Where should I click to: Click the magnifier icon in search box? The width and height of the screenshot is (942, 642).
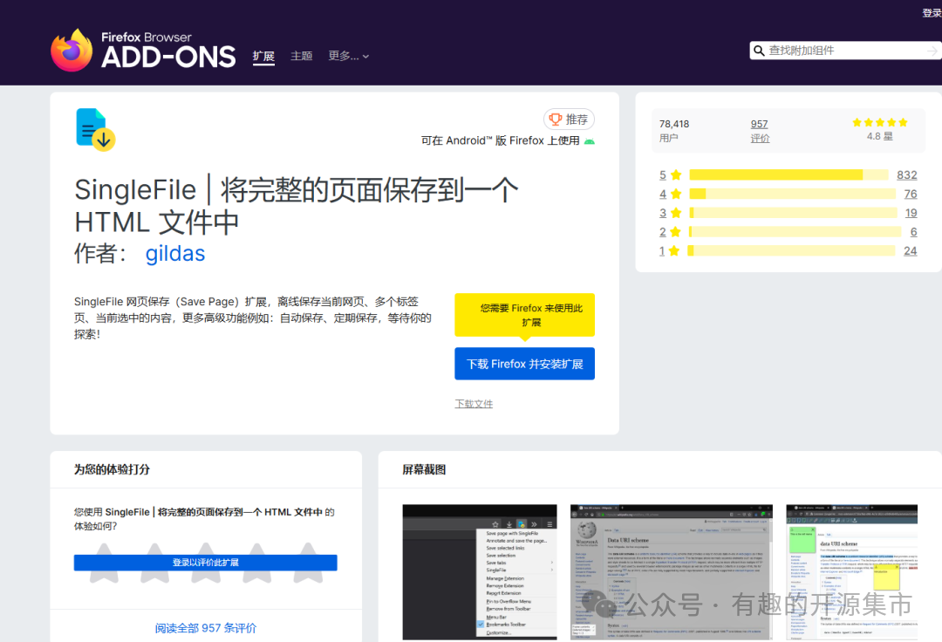(759, 51)
